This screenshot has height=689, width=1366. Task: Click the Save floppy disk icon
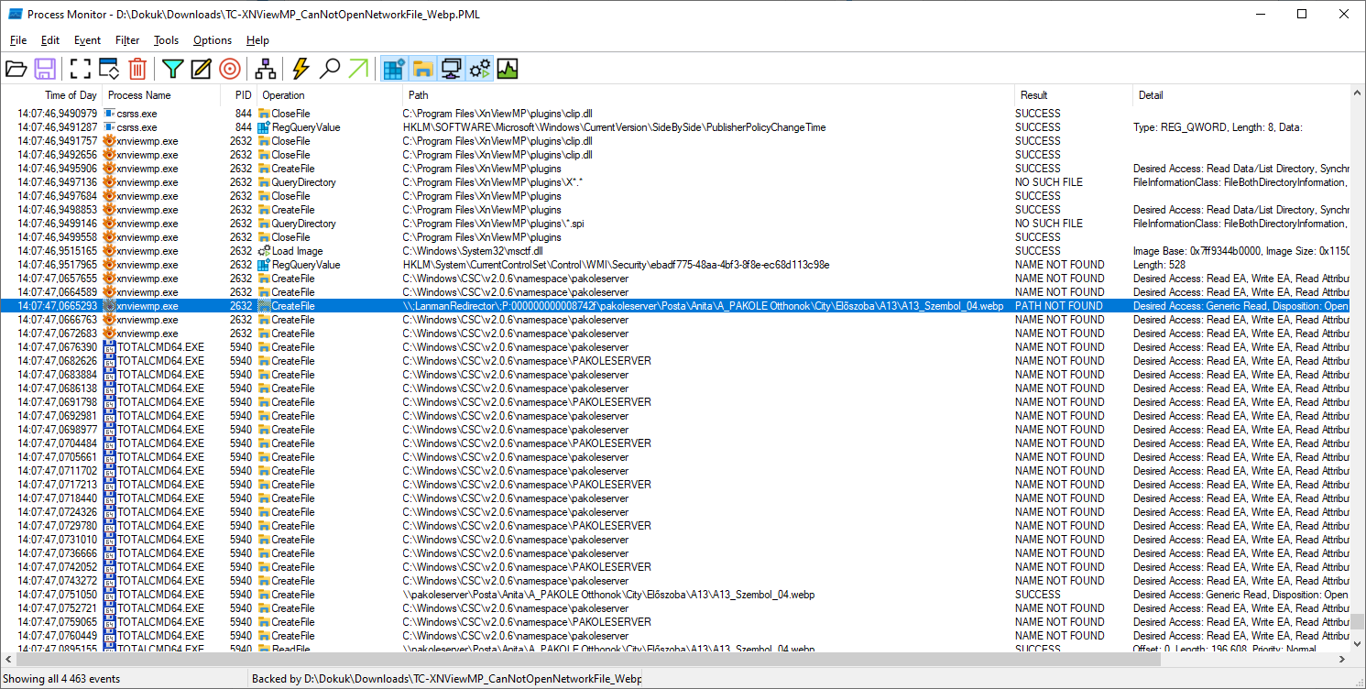44,69
